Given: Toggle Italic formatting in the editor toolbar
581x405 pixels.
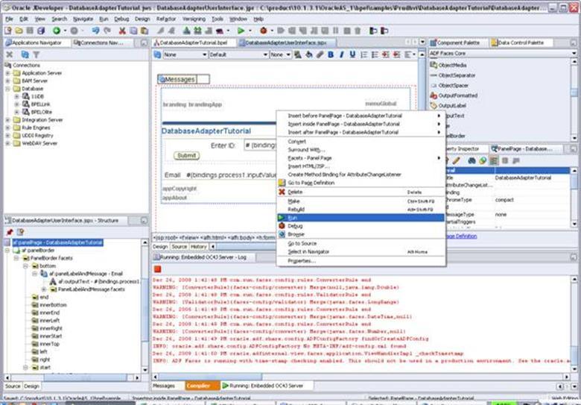Looking at the screenshot, I should click(x=341, y=55).
